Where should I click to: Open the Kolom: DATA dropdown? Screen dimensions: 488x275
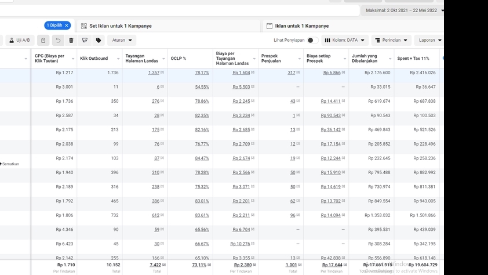pos(345,40)
